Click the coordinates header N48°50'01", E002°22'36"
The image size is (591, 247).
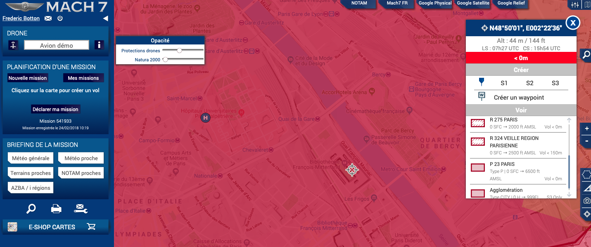pyautogui.click(x=521, y=28)
